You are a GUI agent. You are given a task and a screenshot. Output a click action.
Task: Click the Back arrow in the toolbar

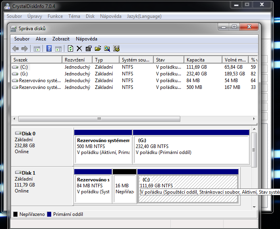(x=15, y=49)
